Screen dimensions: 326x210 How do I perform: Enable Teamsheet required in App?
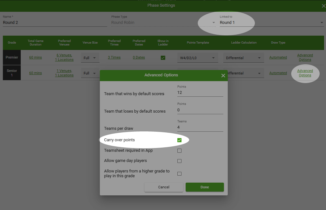click(179, 151)
